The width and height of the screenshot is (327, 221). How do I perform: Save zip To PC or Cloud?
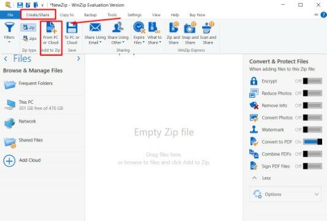(72, 33)
